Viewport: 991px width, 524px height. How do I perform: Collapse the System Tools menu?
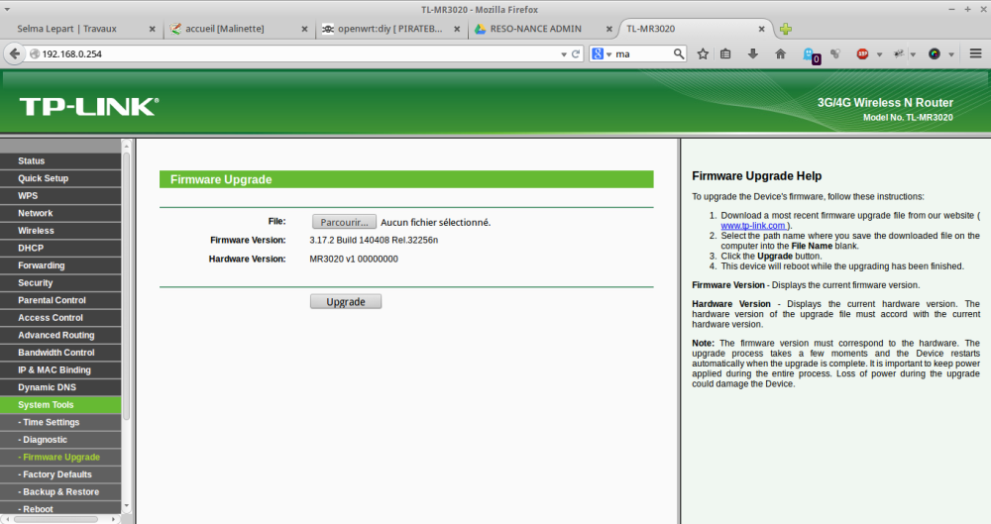point(60,404)
